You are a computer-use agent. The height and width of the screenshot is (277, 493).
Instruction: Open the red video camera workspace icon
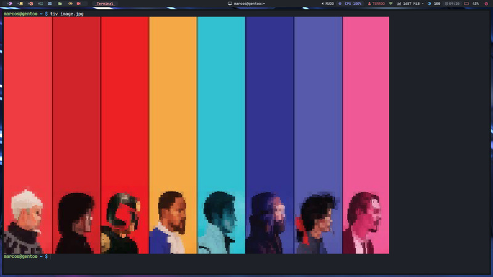[x=79, y=4]
